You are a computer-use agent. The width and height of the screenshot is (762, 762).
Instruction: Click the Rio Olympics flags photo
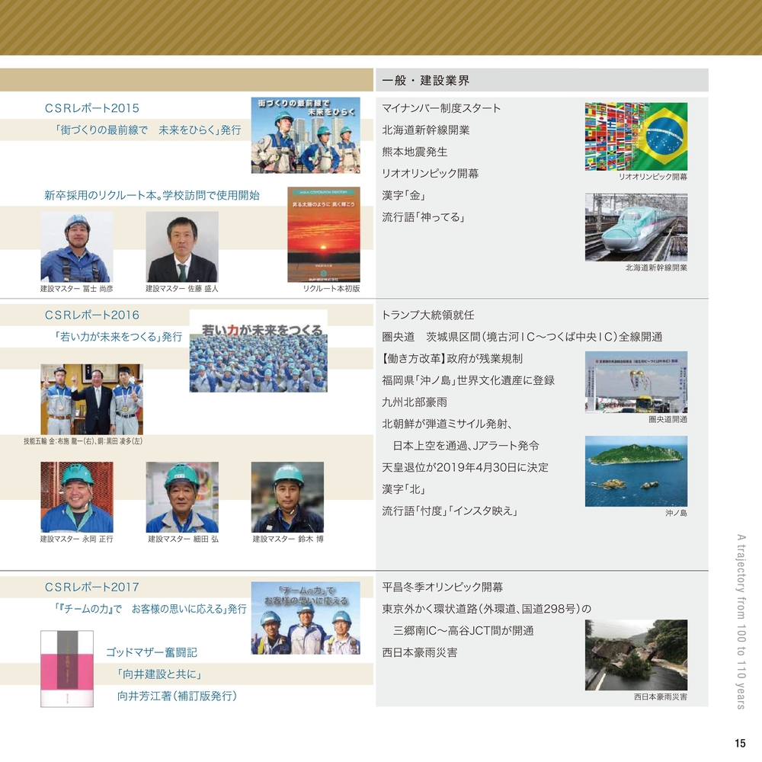(636, 136)
